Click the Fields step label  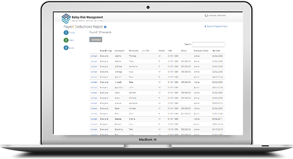72,33
